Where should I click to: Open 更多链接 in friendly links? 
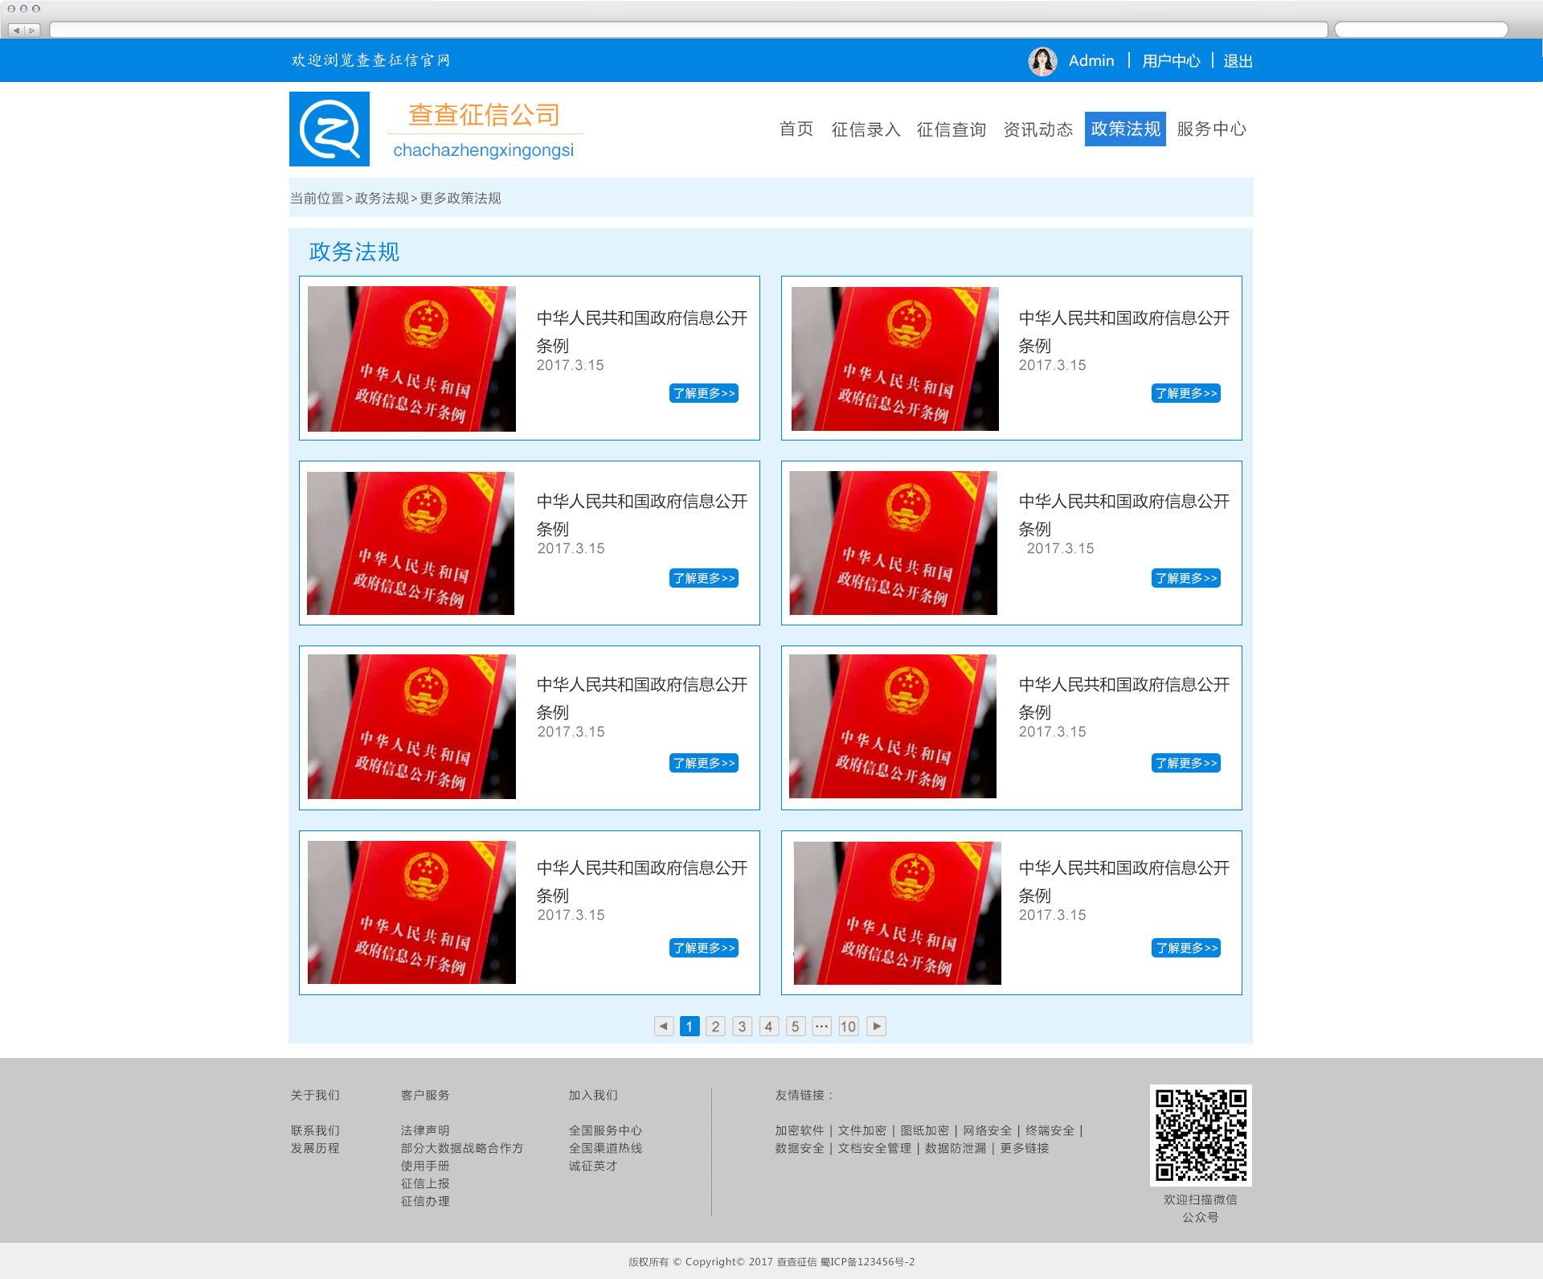(x=1025, y=1148)
